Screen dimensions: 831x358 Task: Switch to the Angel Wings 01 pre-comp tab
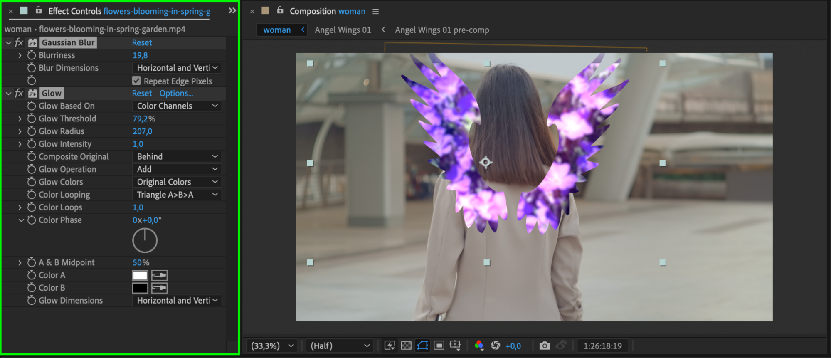coord(441,30)
